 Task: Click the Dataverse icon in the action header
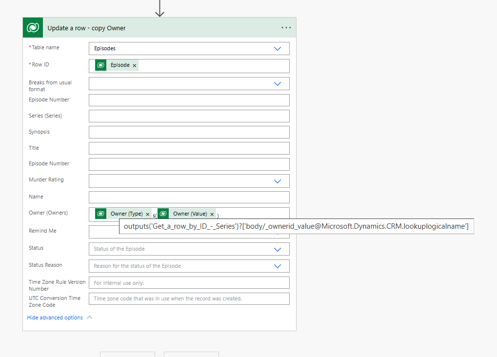coord(33,28)
